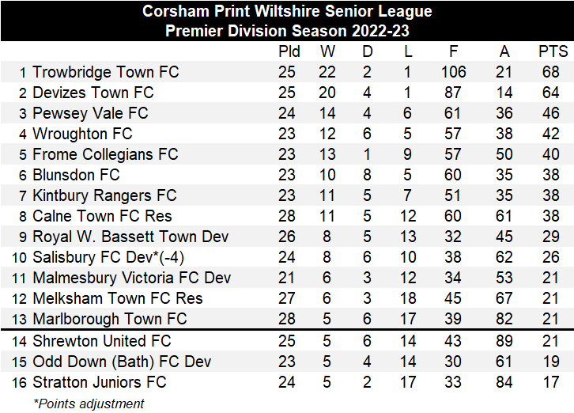The height and width of the screenshot is (413, 574).
Task: Click the Trowbridge Town FC team name
Action: [105, 72]
